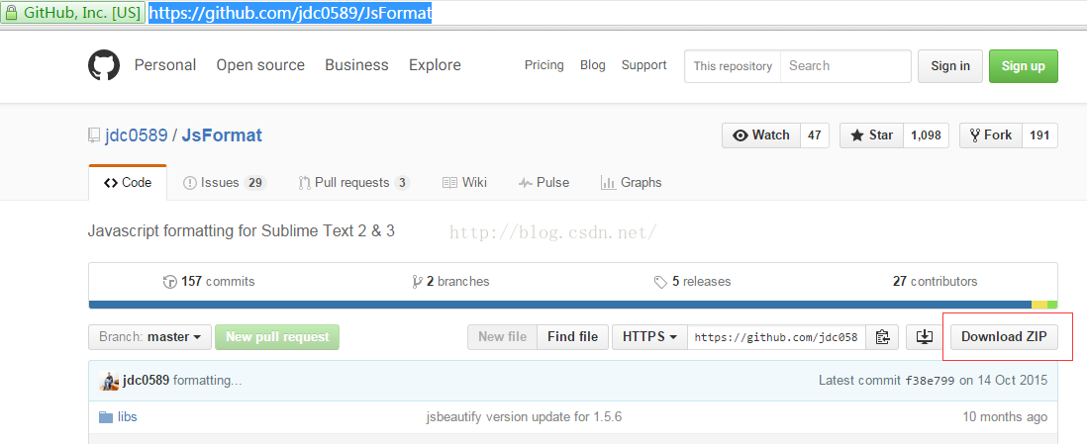Open the Pulse tab
The width and height of the screenshot is (1087, 444).
[543, 183]
